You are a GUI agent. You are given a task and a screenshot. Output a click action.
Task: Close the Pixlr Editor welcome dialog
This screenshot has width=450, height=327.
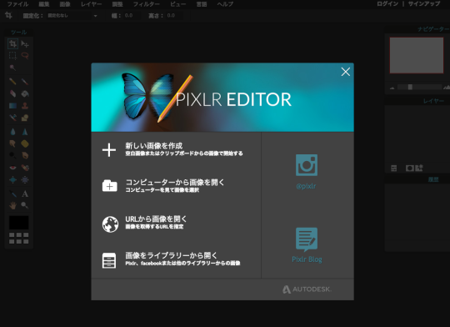point(346,72)
